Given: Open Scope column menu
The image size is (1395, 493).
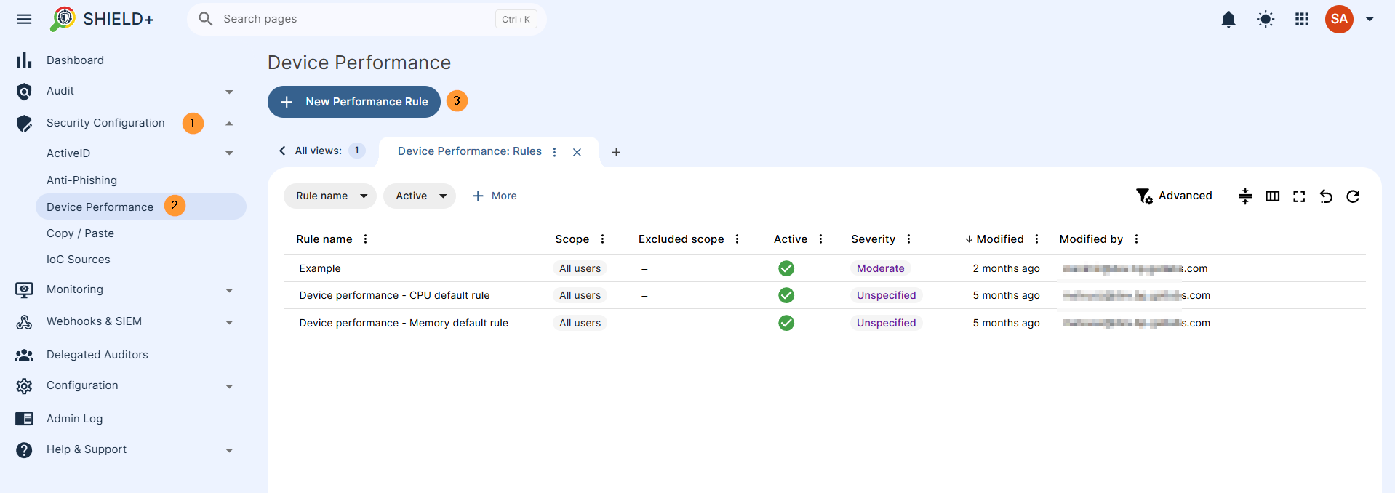Looking at the screenshot, I should point(602,239).
